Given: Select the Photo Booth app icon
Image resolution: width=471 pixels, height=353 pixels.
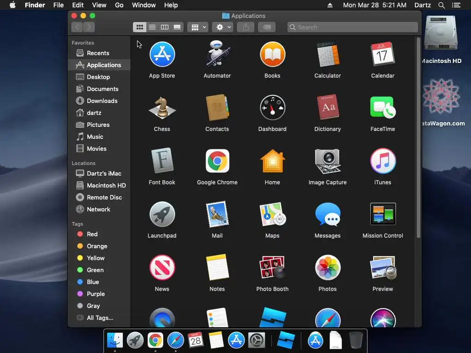Looking at the screenshot, I should click(272, 267).
